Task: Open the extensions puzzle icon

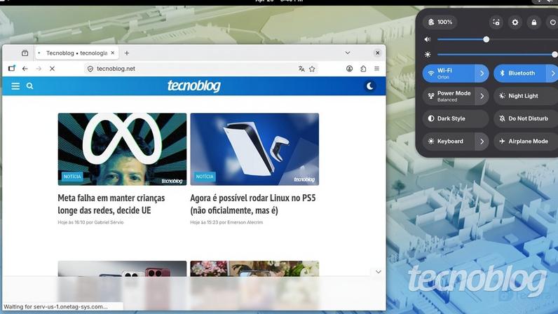Action: 363,69
